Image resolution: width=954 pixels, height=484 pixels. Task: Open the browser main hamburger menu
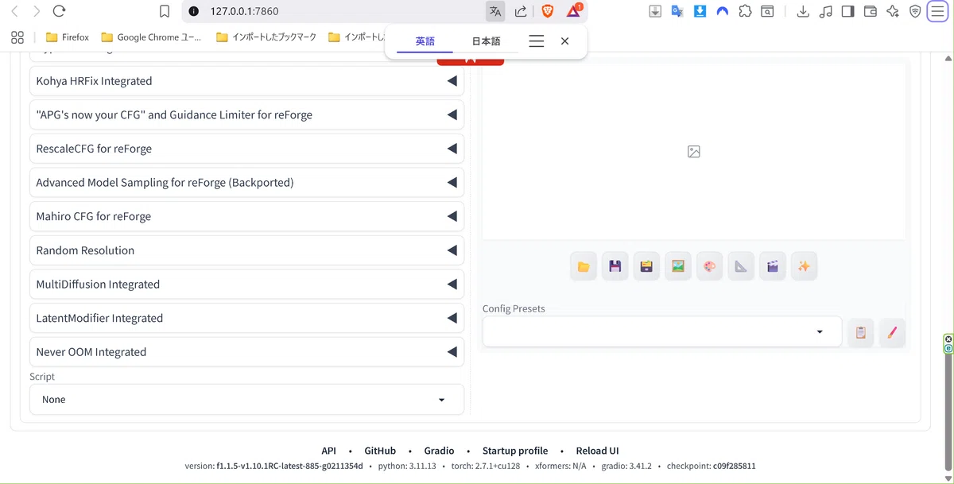pyautogui.click(x=938, y=11)
